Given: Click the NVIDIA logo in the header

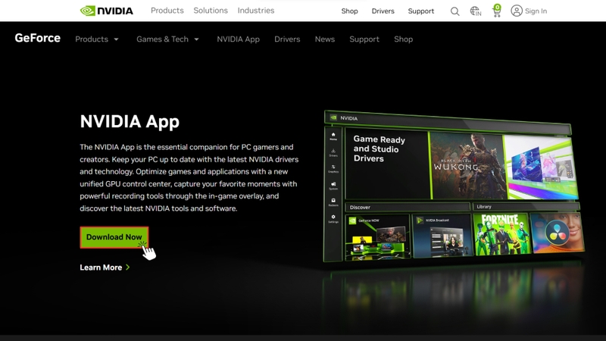Looking at the screenshot, I should tap(106, 11).
